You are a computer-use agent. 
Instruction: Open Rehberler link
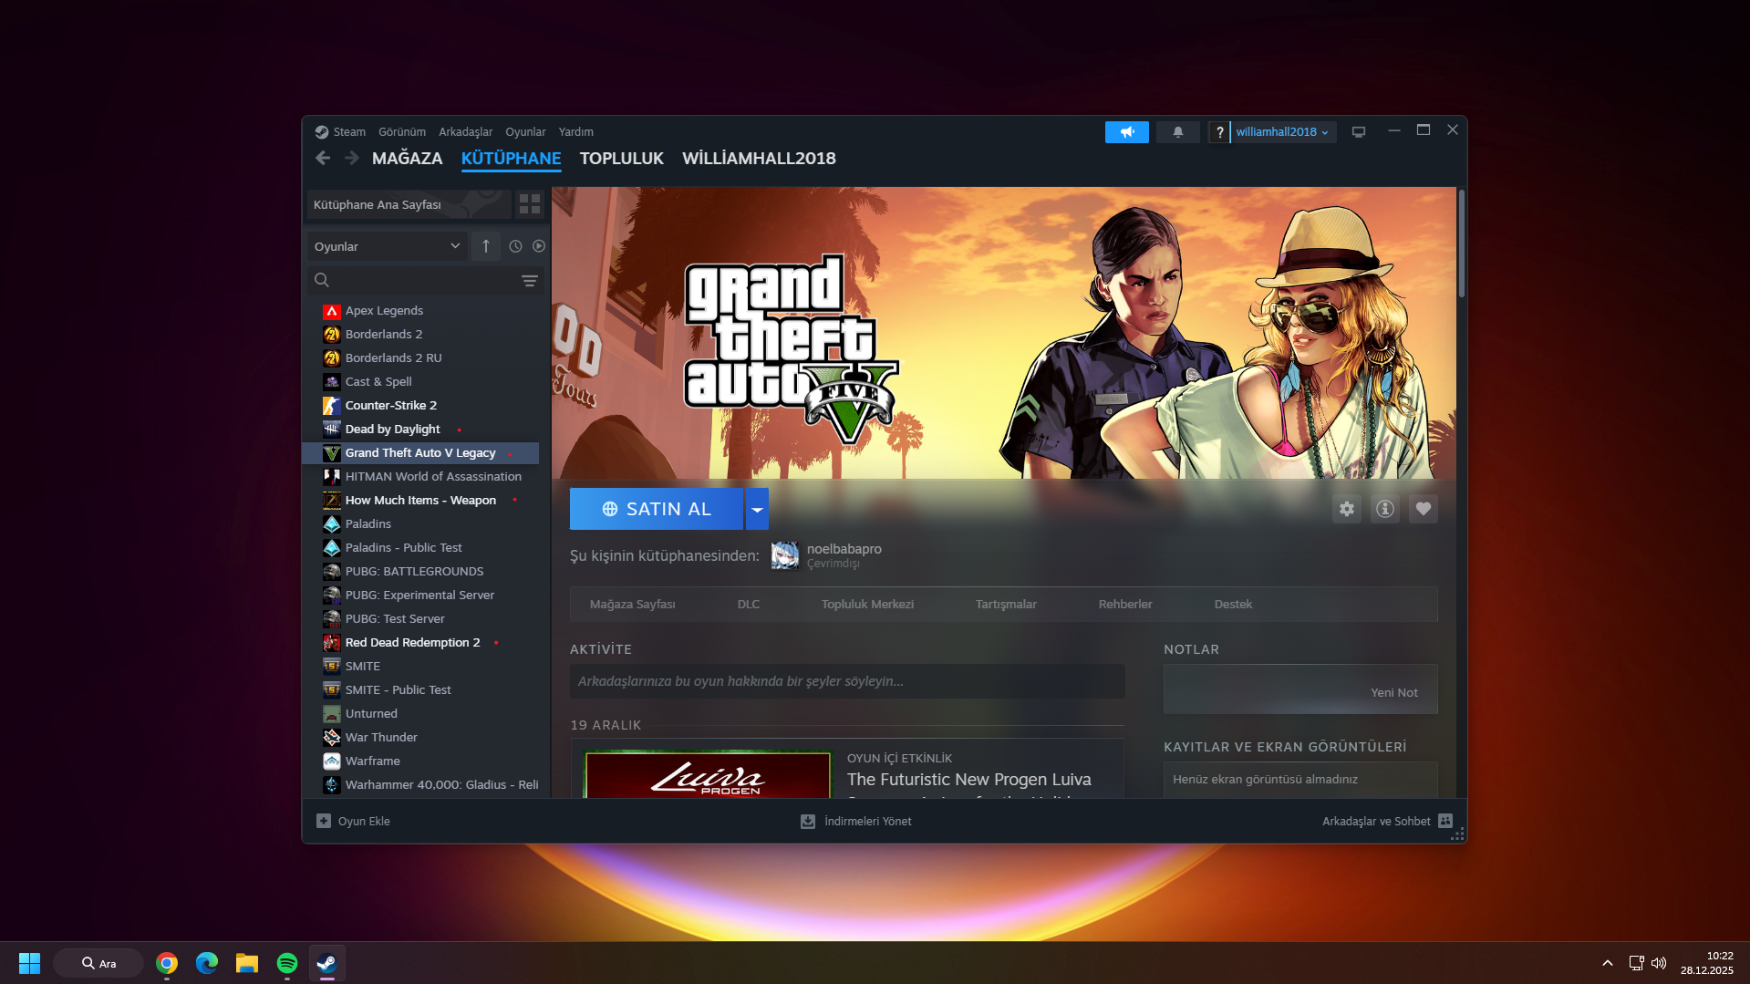1125,604
